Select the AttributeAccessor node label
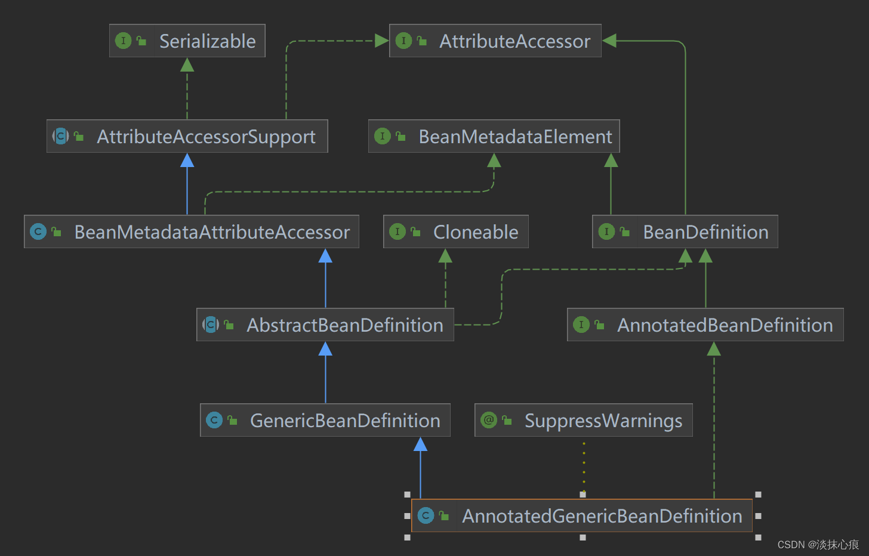The image size is (869, 556). (x=515, y=41)
